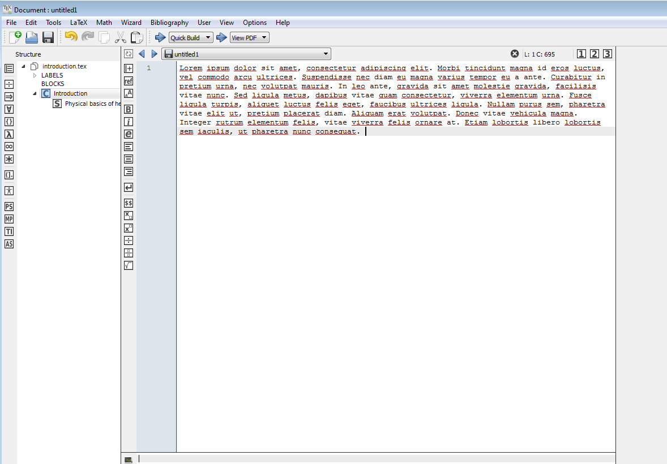Screen dimensions: 667x464
Task: Insert new line icon
Action: pyautogui.click(x=129, y=187)
